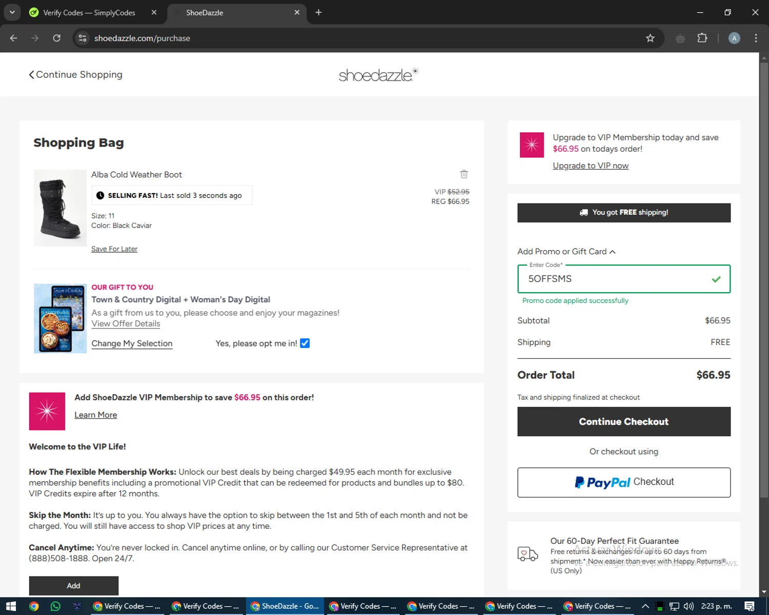Click the Continue Checkout button

[x=624, y=422]
